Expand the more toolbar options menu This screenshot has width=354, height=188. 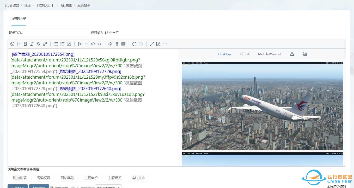(164, 44)
